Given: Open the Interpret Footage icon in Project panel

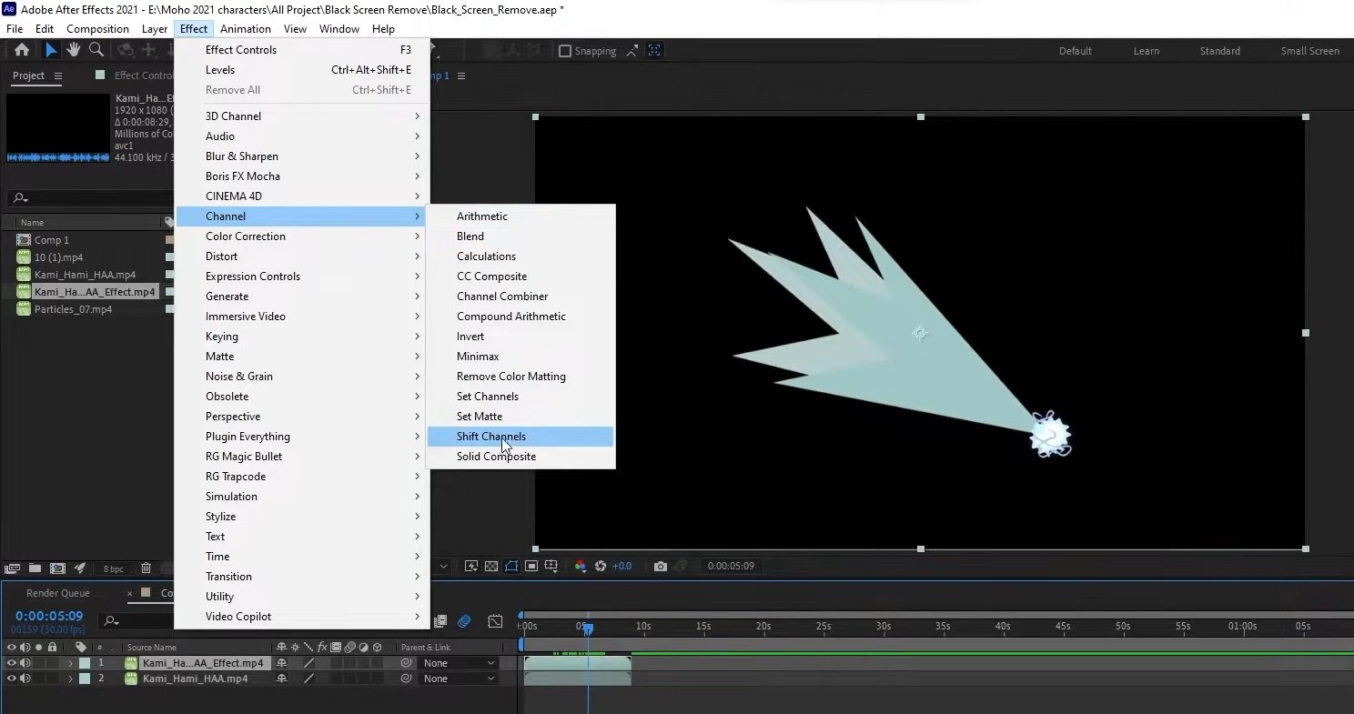Looking at the screenshot, I should click(13, 568).
